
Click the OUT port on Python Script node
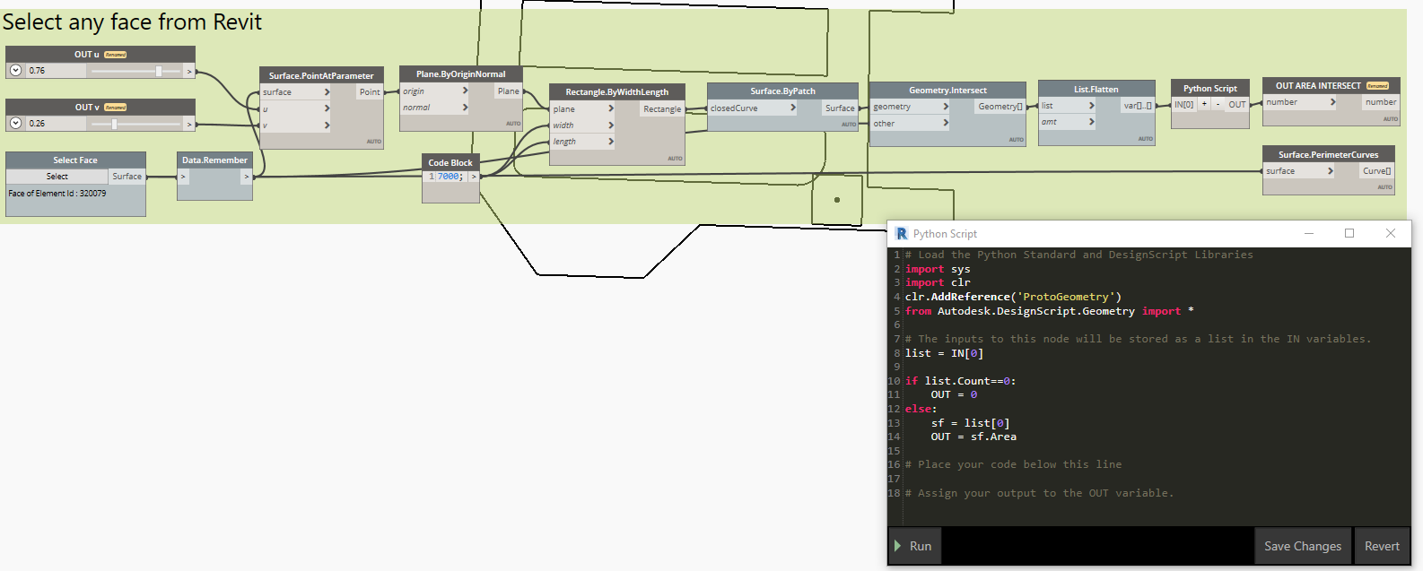pos(1237,104)
